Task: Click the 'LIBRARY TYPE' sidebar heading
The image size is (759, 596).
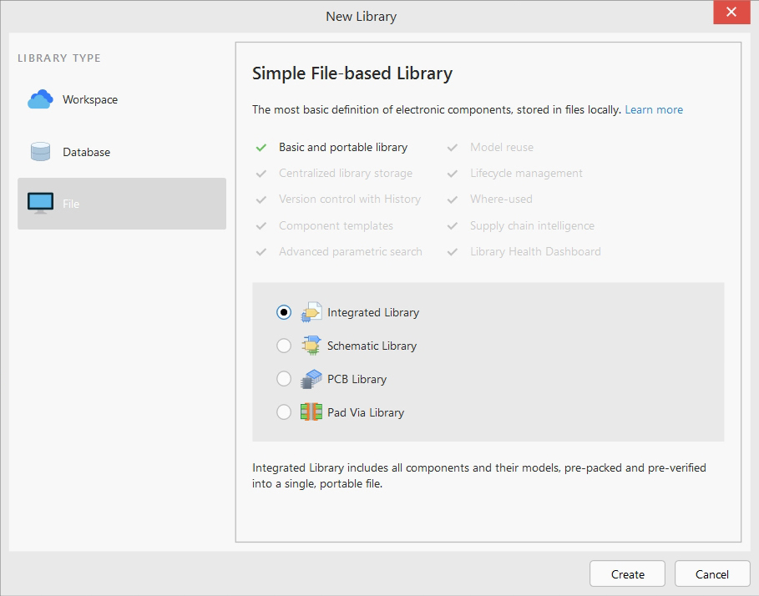Action: click(x=59, y=58)
